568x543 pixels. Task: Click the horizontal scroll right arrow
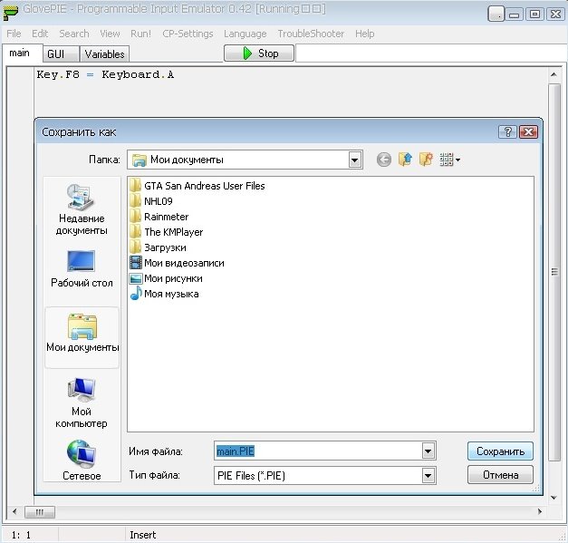(x=540, y=512)
